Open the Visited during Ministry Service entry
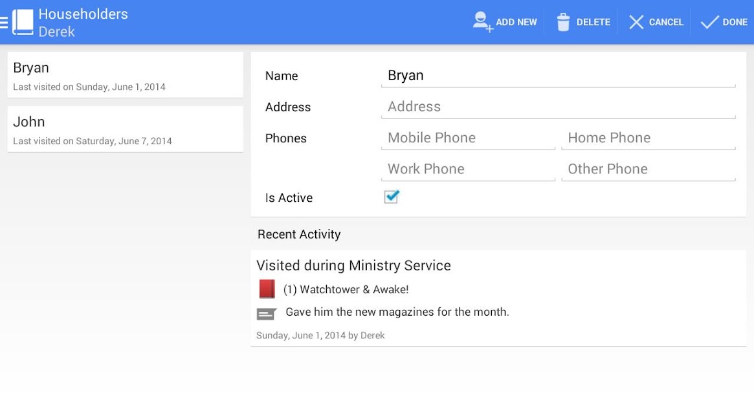 (x=498, y=298)
